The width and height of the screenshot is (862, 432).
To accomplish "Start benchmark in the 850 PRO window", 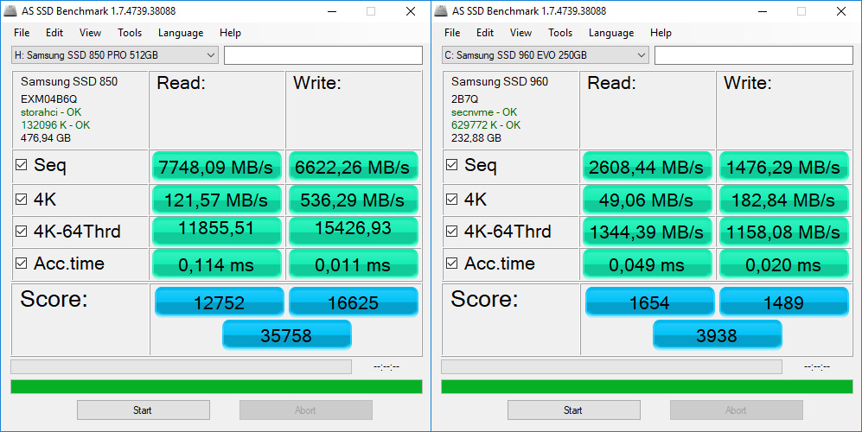I will click(143, 410).
